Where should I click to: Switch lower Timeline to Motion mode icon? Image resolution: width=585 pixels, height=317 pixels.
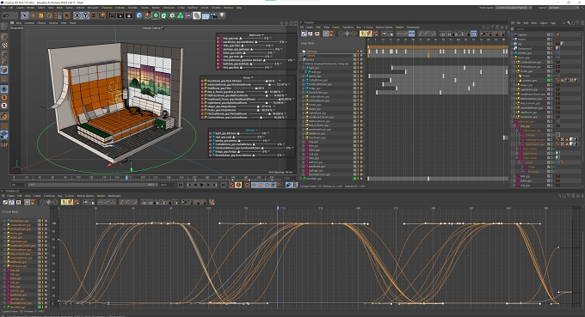coord(18,202)
